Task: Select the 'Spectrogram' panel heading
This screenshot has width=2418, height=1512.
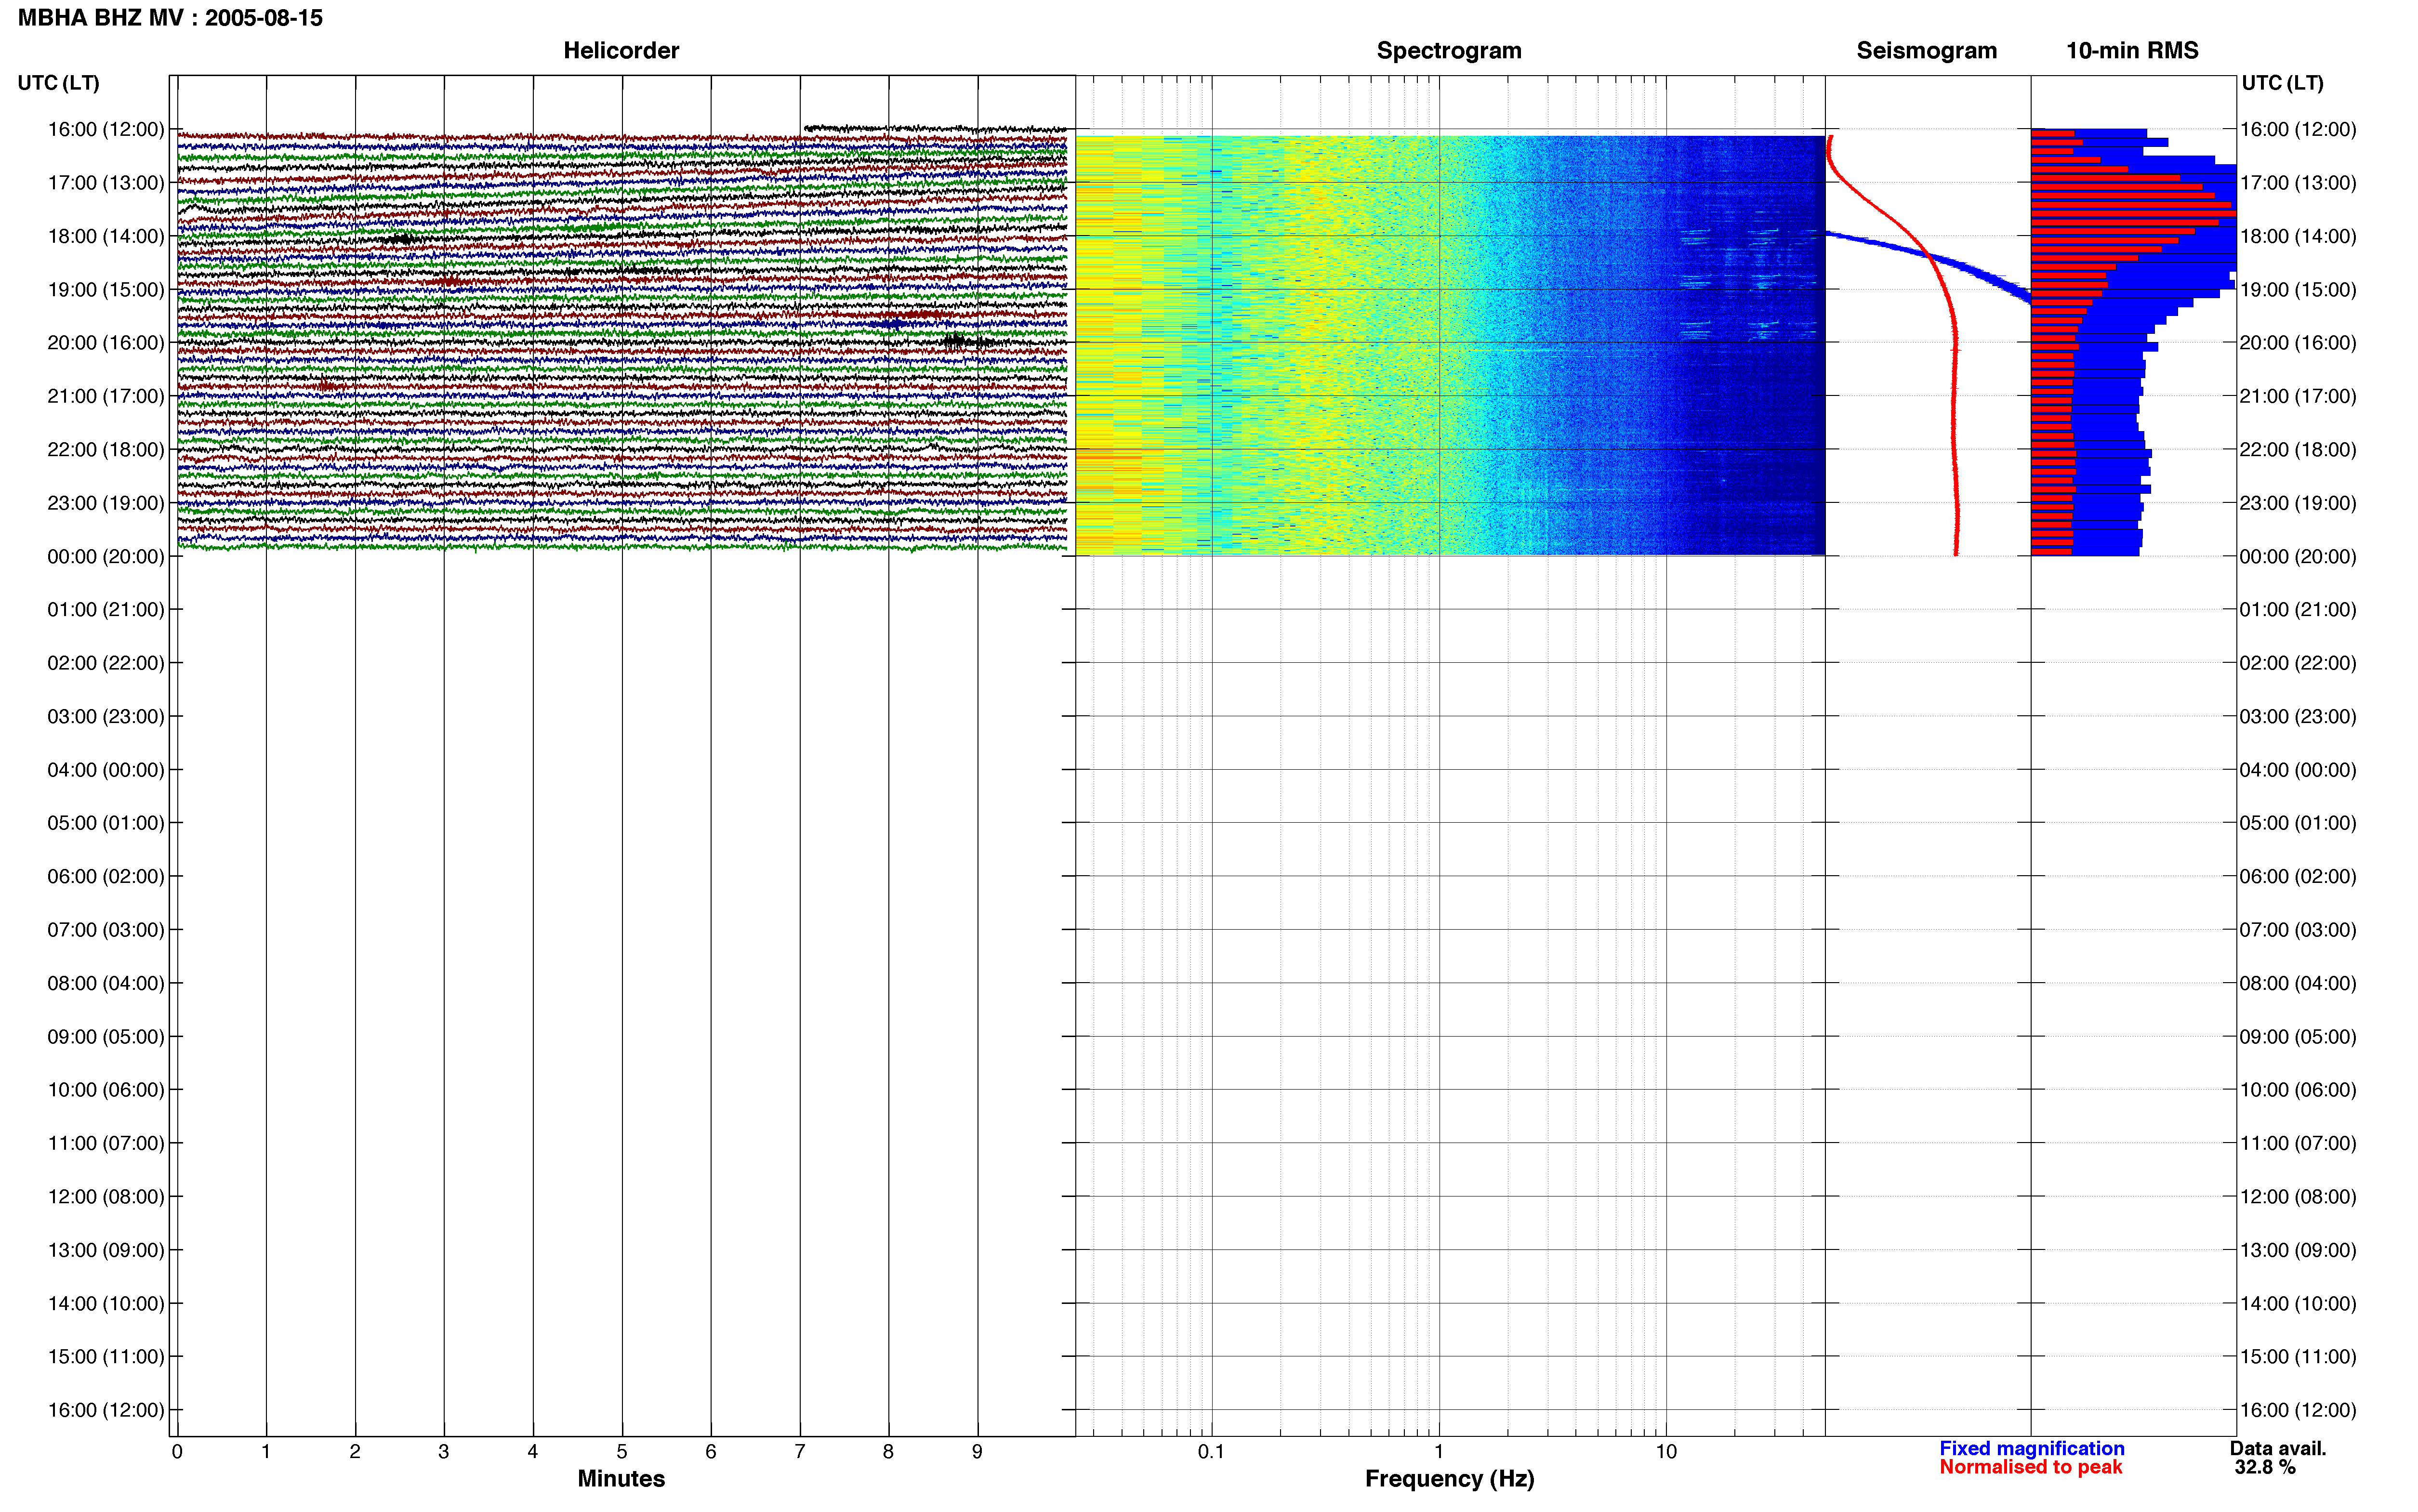Action: 1449,51
